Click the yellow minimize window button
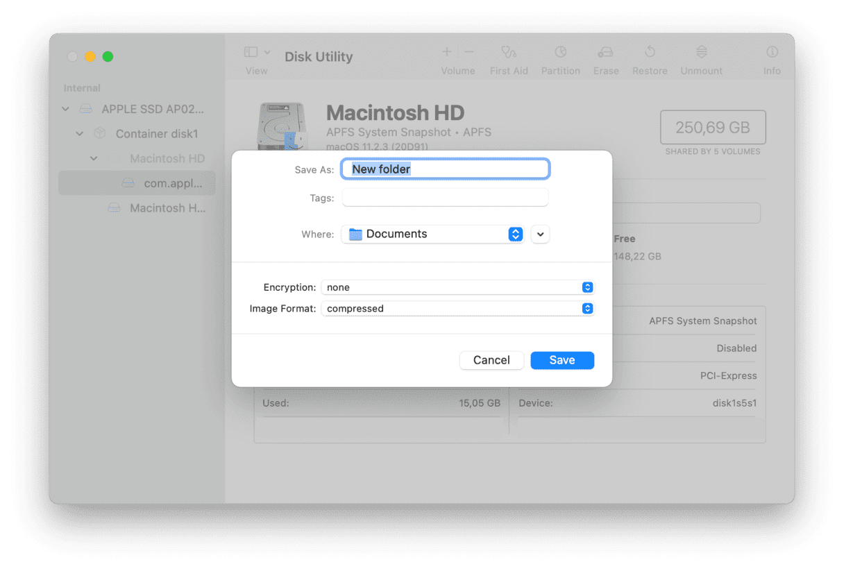 coord(90,57)
